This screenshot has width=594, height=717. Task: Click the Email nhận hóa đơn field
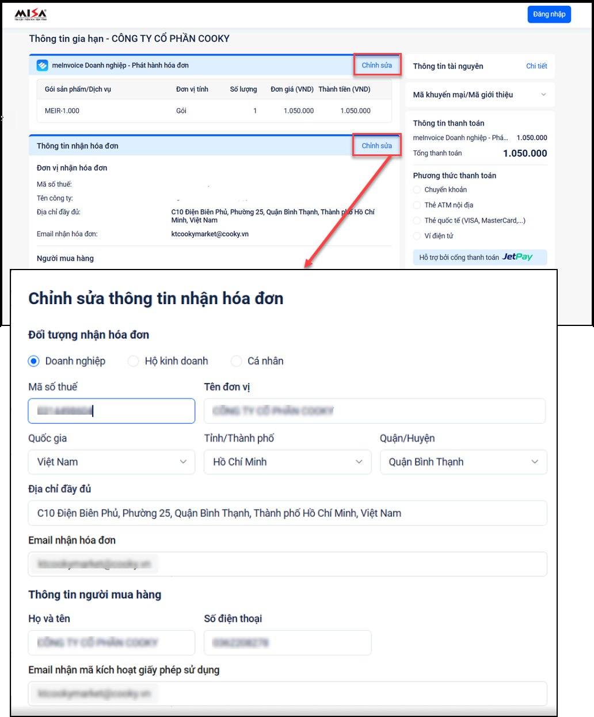click(287, 564)
